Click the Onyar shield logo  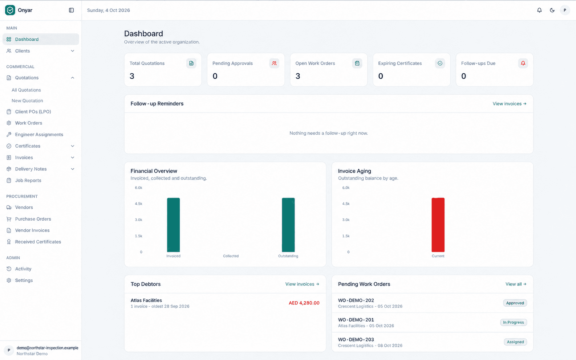(x=10, y=10)
